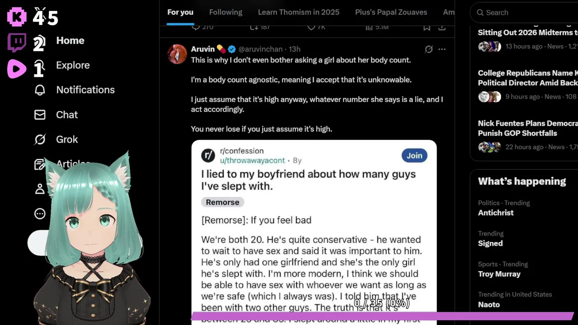
Task: Open the Grok icon in sidebar
Action: [x=40, y=139]
